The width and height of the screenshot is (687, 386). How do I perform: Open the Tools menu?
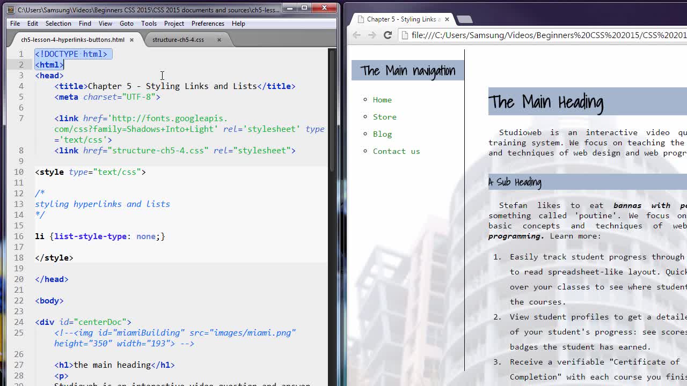coord(149,24)
